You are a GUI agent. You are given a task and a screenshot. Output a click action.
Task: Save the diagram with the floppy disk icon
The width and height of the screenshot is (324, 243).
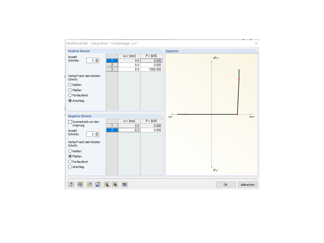[98, 184]
